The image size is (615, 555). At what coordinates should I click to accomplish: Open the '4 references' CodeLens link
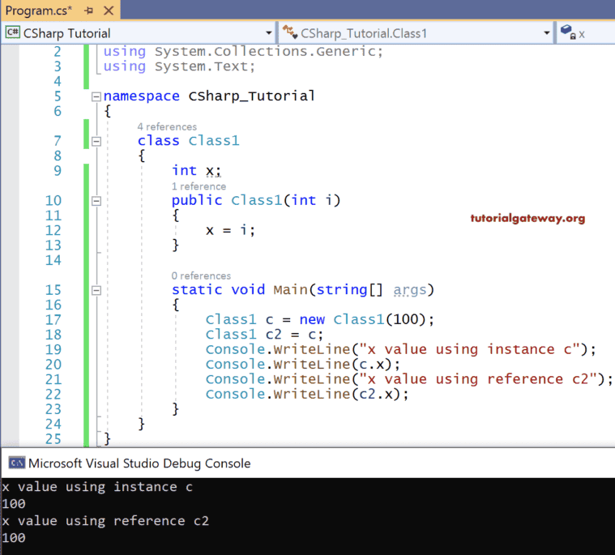point(167,126)
